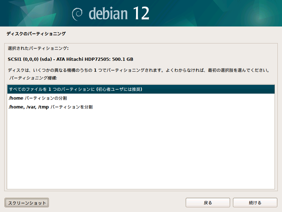Choose the /home パーティションの分割 scheme
This screenshot has height=212, width=282.
tap(141, 98)
